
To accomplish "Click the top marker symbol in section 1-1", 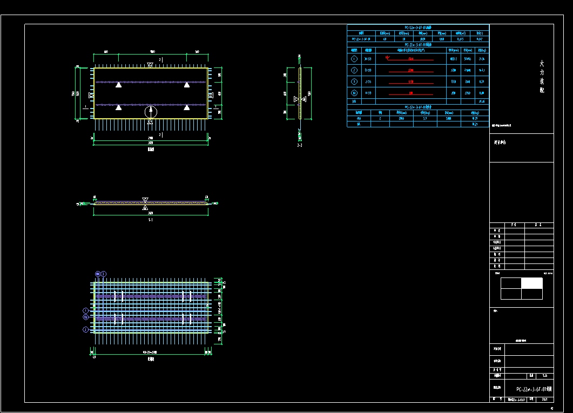I will click(145, 200).
